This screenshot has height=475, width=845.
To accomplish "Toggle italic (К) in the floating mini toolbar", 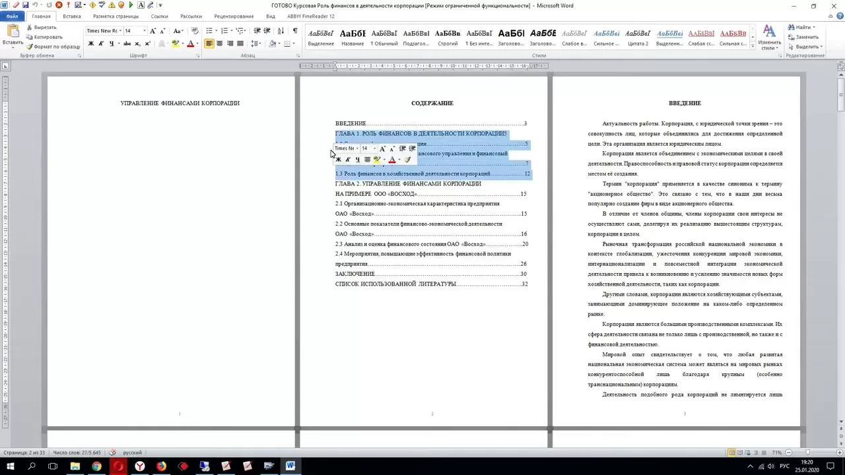I will click(x=348, y=160).
